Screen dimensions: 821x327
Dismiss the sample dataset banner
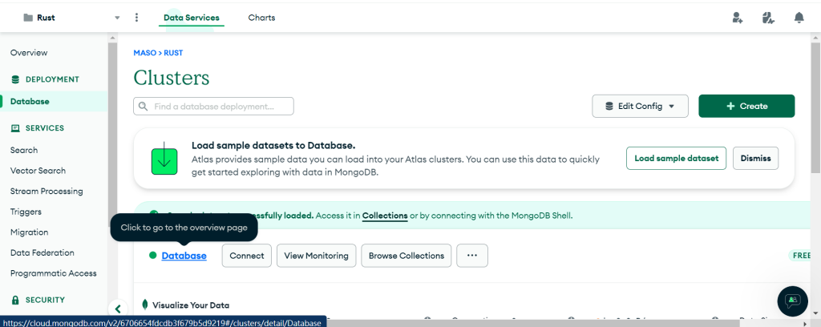[x=755, y=158]
